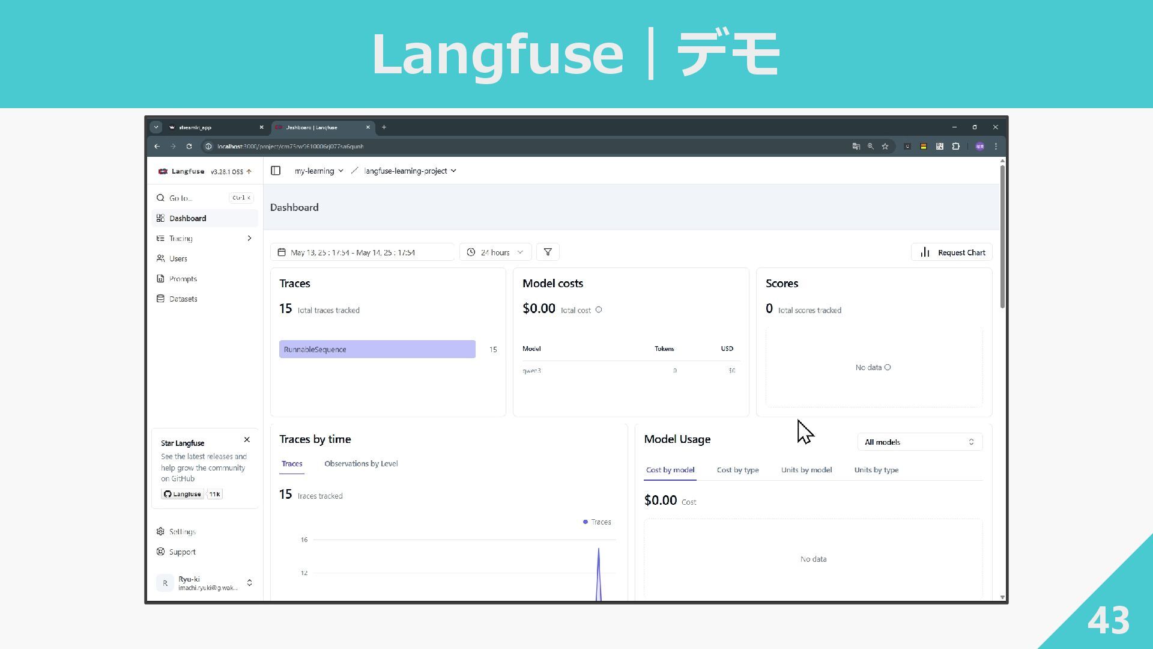The height and width of the screenshot is (649, 1153).
Task: Select the Cost by model tab
Action: click(670, 470)
